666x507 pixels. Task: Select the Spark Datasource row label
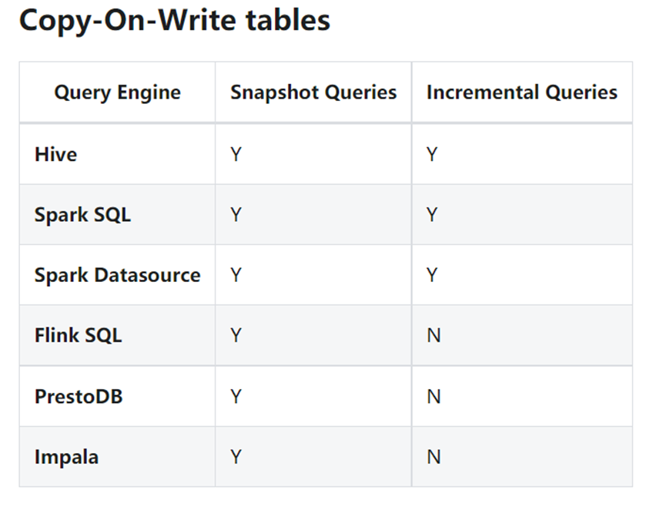(117, 275)
